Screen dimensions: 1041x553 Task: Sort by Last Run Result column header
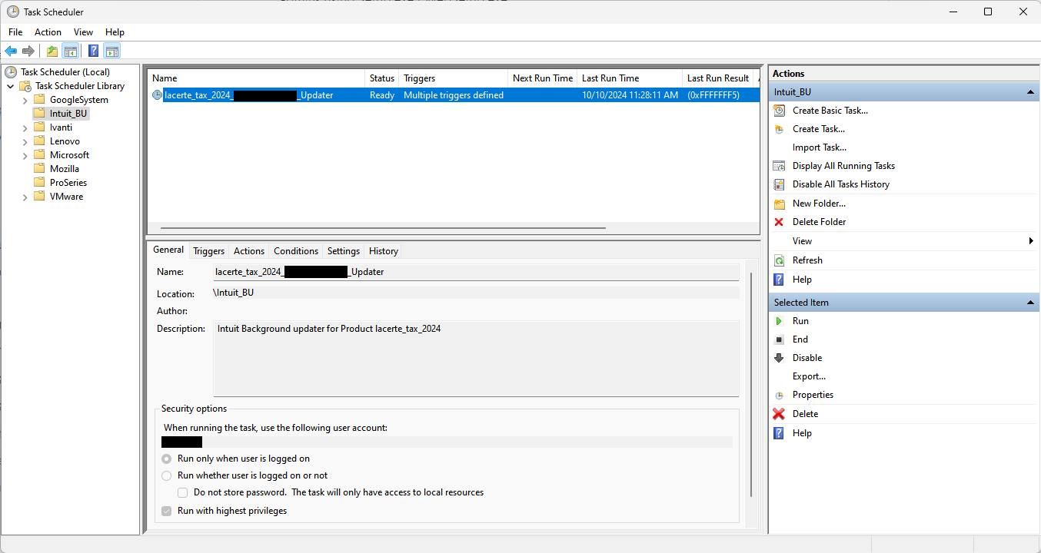click(718, 78)
